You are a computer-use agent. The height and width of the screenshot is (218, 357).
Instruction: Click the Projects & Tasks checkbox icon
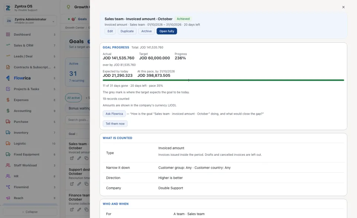click(8, 89)
